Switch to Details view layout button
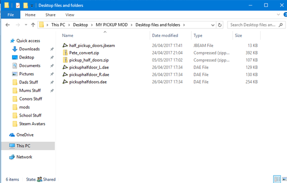 point(277,179)
